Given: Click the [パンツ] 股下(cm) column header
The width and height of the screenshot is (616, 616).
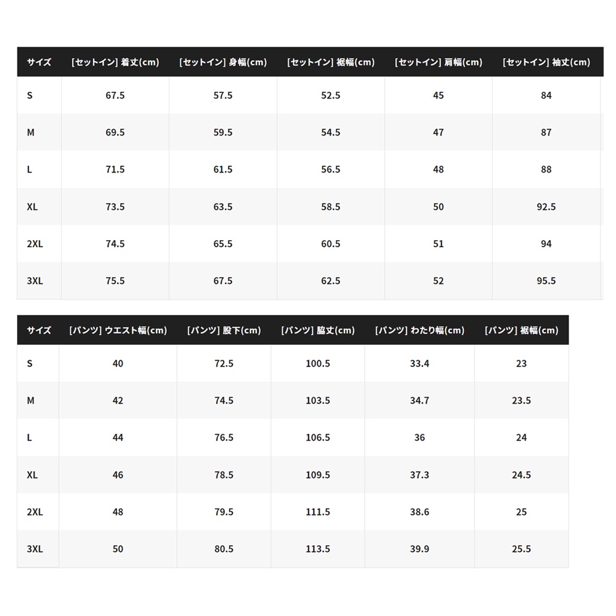Looking at the screenshot, I should tap(224, 330).
